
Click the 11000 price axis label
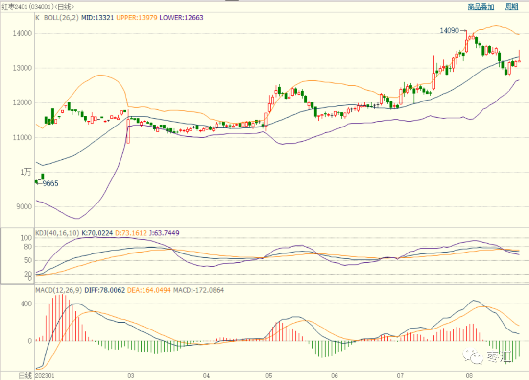22,137
